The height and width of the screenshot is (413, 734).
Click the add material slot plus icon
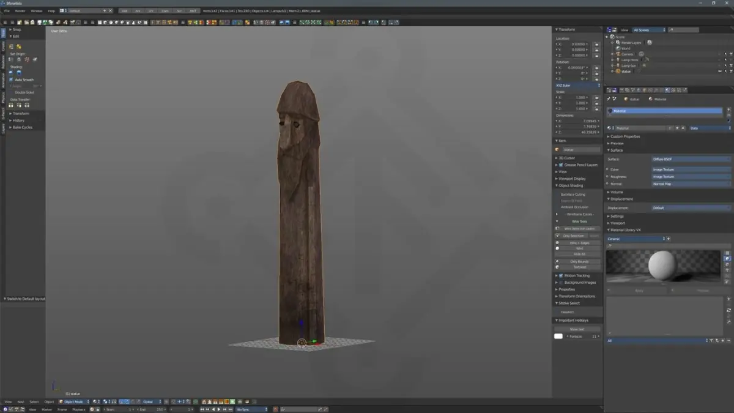[728, 110]
